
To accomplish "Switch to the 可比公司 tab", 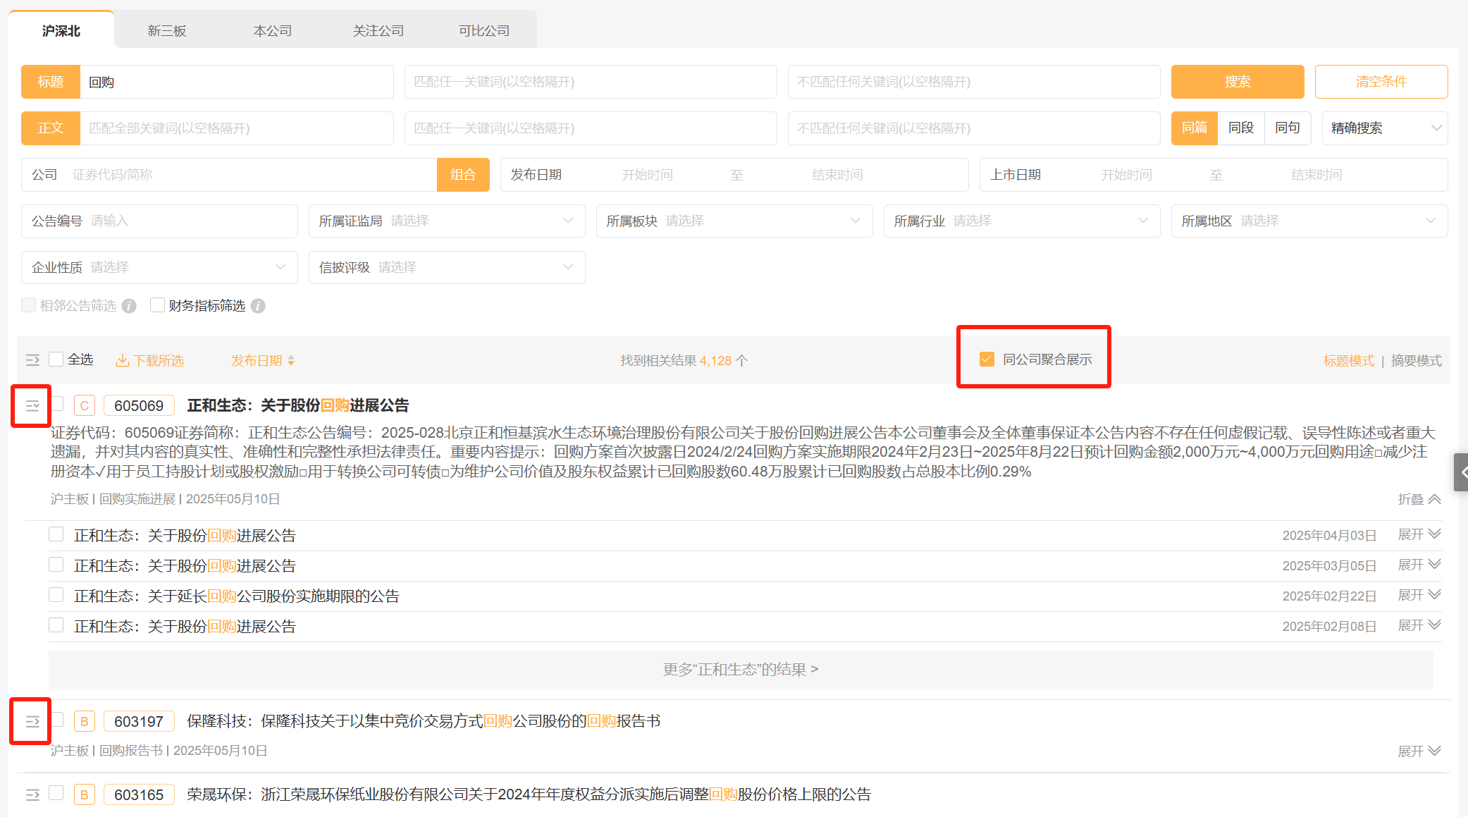I will coord(484,31).
